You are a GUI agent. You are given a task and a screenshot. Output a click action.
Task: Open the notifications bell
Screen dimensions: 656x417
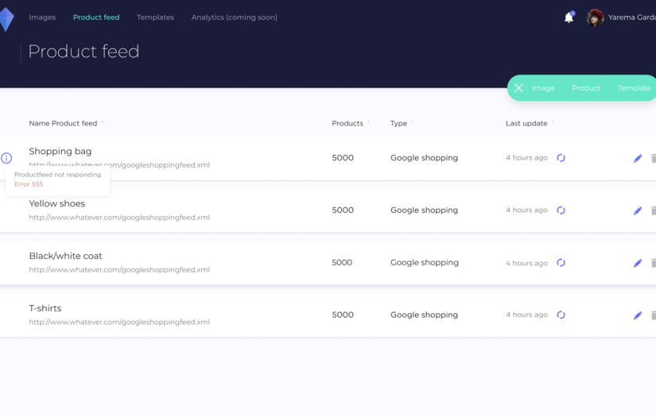[569, 17]
